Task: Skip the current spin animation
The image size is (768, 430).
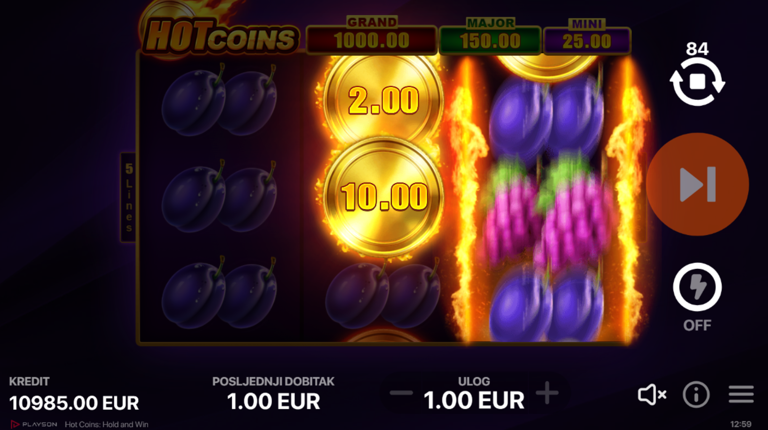Action: [698, 184]
